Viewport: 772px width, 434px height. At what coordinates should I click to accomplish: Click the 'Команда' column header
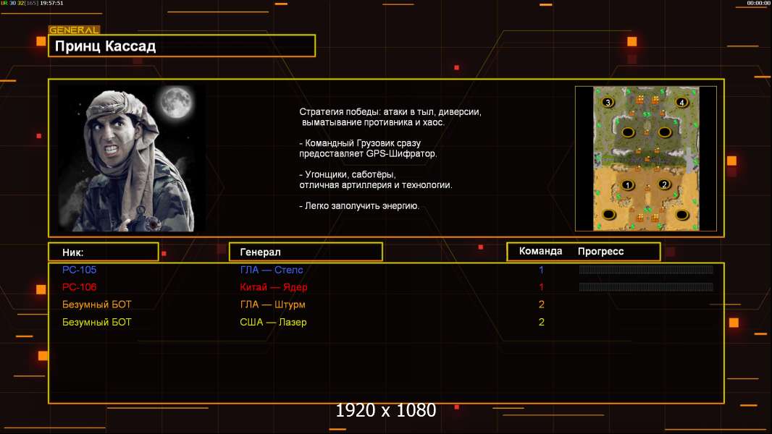(x=540, y=251)
